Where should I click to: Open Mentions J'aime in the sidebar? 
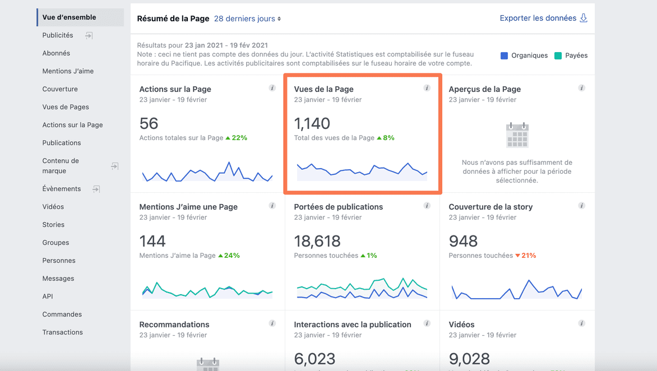click(x=68, y=71)
